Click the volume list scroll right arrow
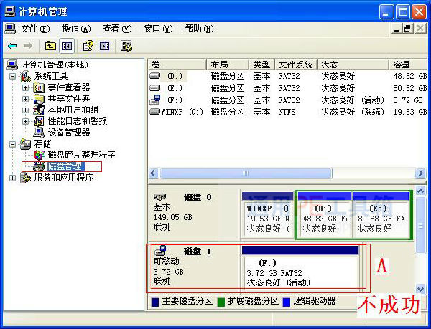Screen dimensions: 431x329 [x=420, y=173]
